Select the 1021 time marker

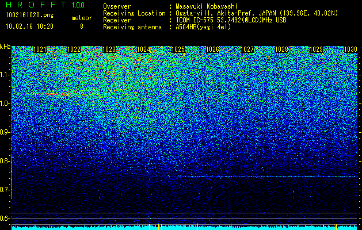[40, 49]
